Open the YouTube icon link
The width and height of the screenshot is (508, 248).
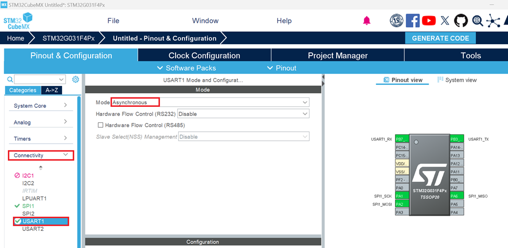click(429, 21)
